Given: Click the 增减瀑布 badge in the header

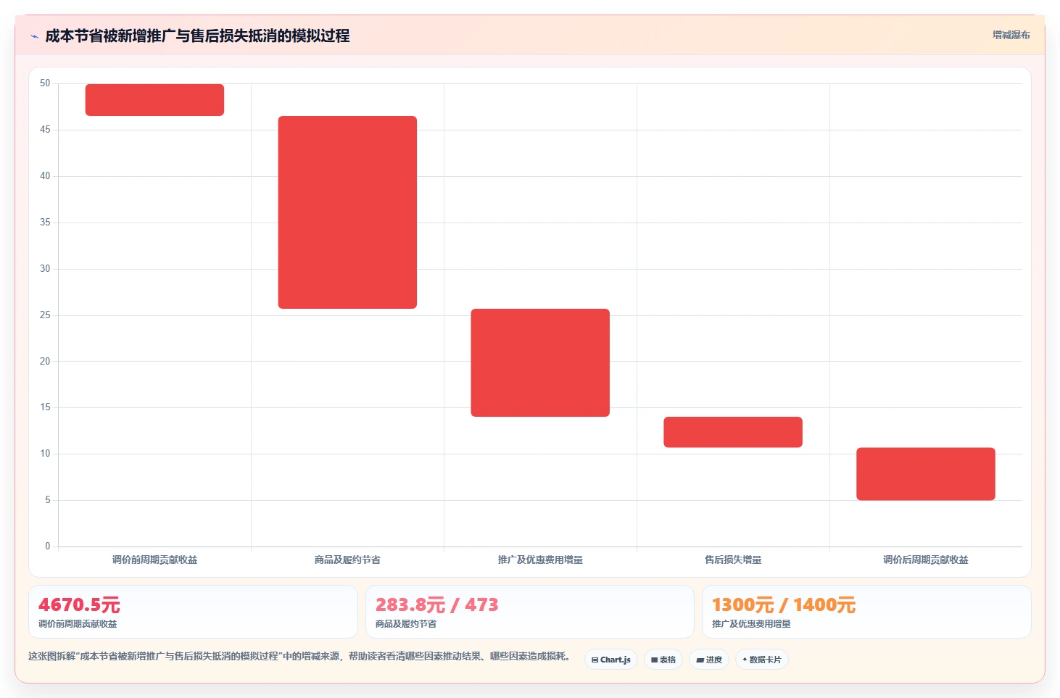Looking at the screenshot, I should [1011, 35].
